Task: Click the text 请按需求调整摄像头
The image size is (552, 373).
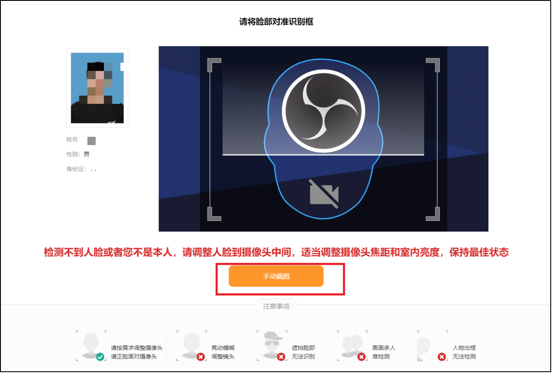Action: coord(137,348)
